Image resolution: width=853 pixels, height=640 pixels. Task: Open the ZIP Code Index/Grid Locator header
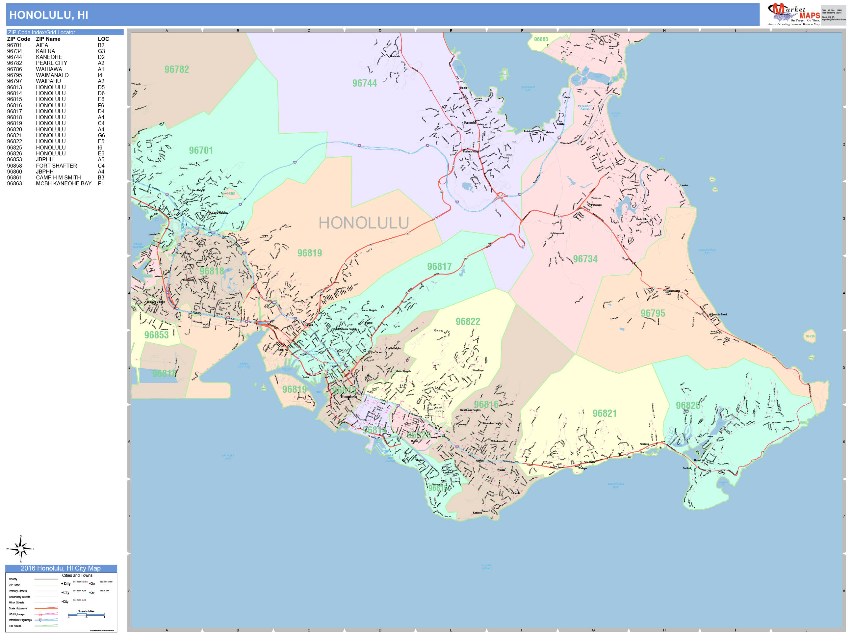point(41,32)
